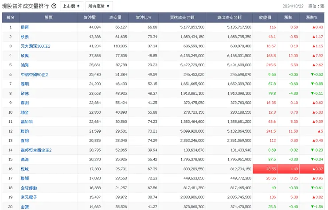Screen dimensions: 328x210
Task: Sort by 漲跌 column header
Action: tap(288, 18)
